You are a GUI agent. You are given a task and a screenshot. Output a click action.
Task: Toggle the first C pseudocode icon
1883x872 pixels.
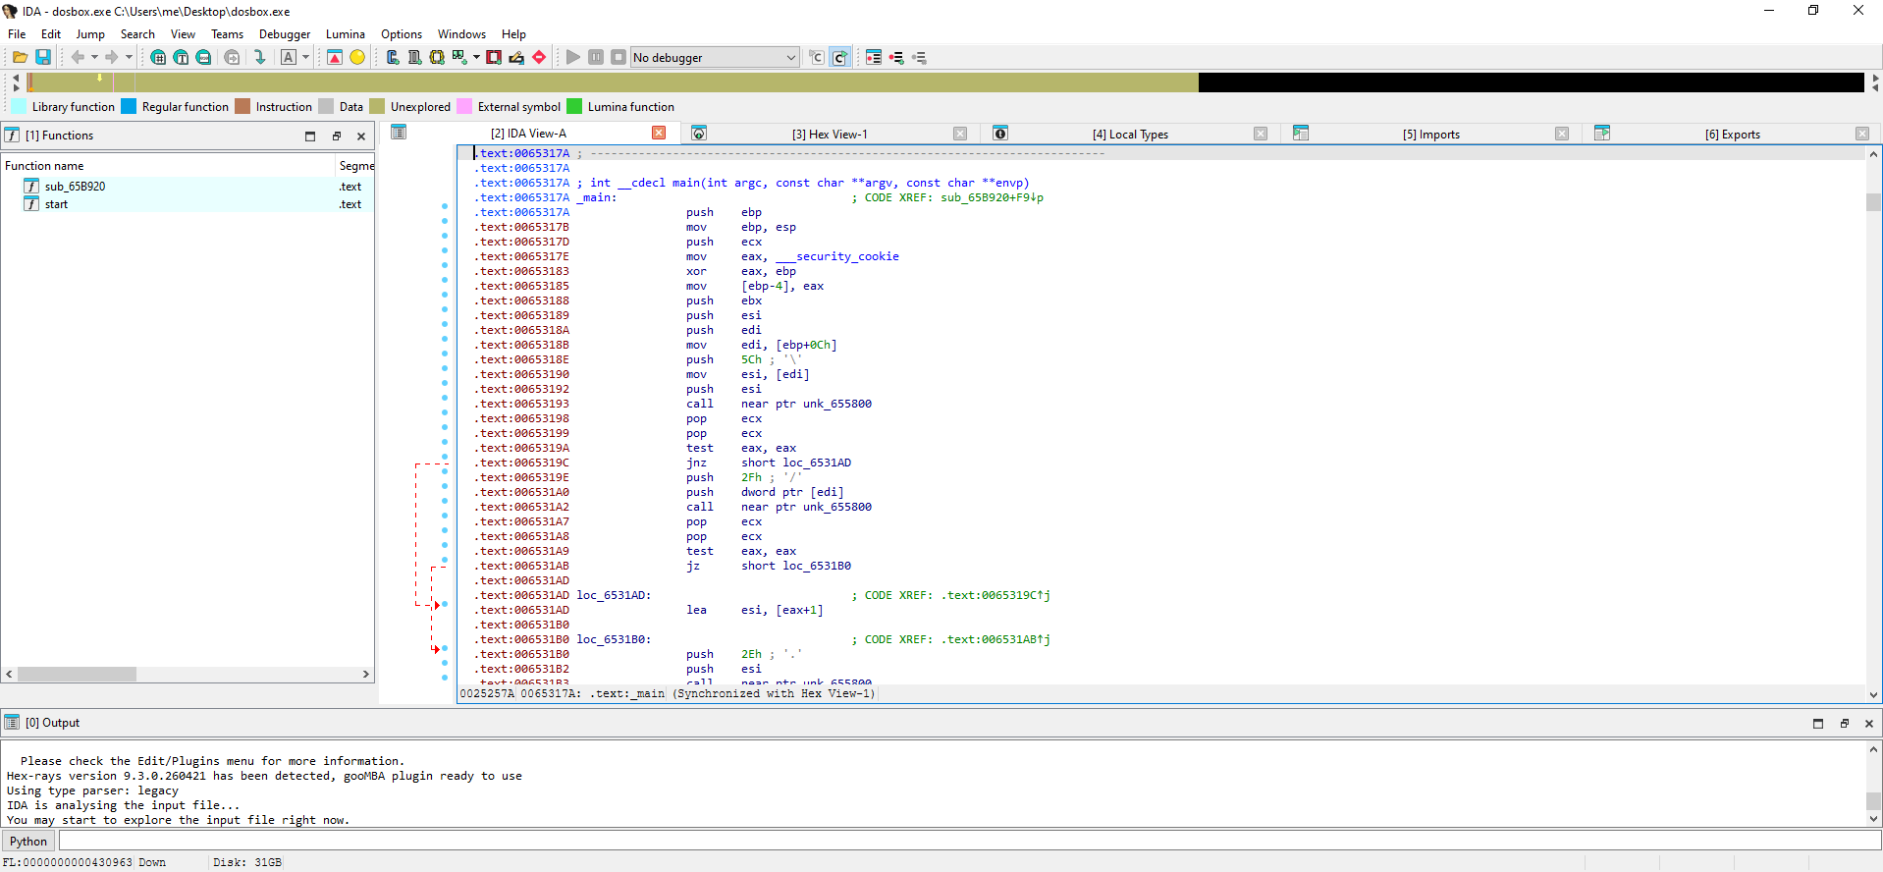click(817, 57)
